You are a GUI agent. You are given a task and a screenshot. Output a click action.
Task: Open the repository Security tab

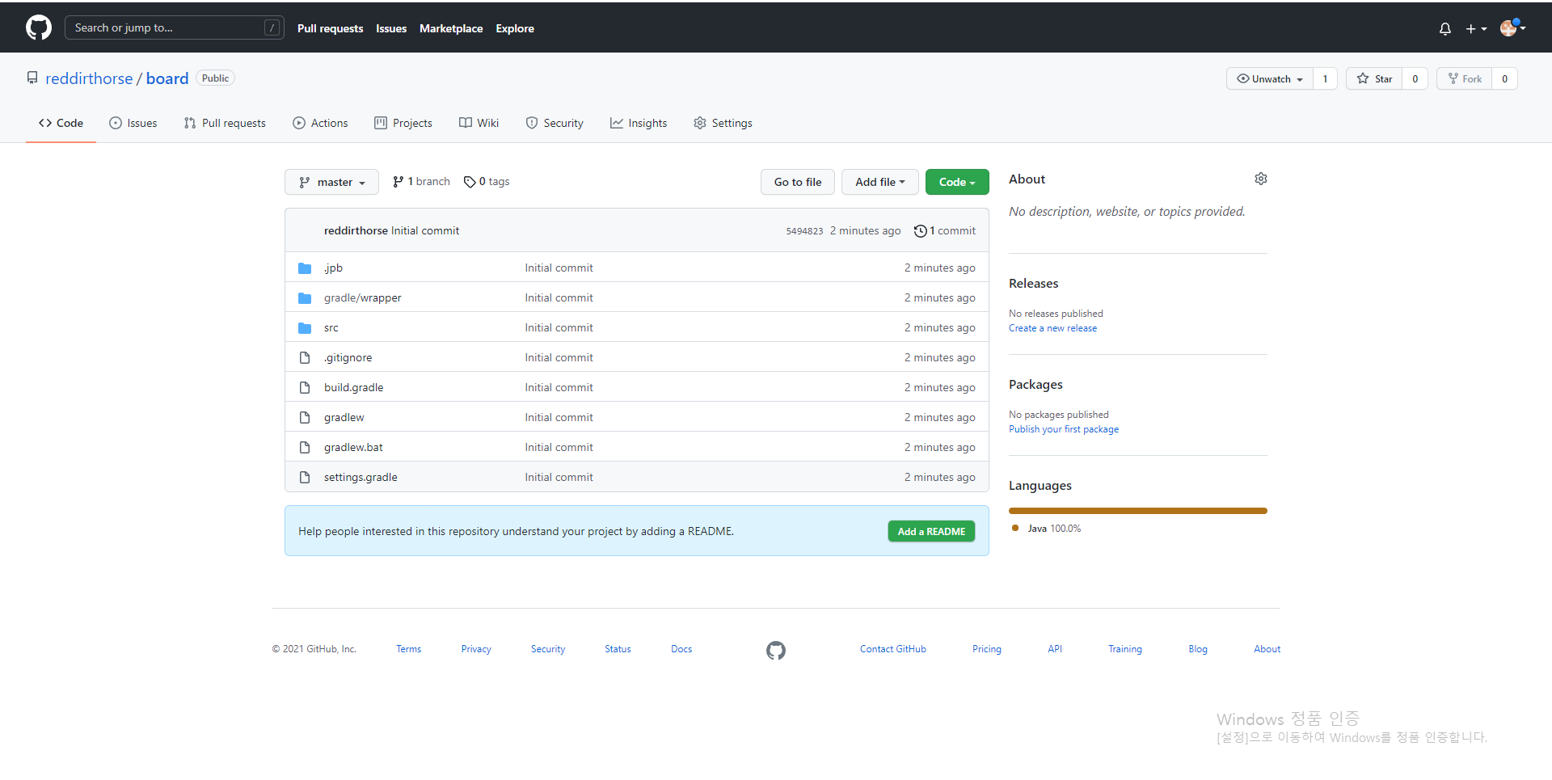click(555, 123)
